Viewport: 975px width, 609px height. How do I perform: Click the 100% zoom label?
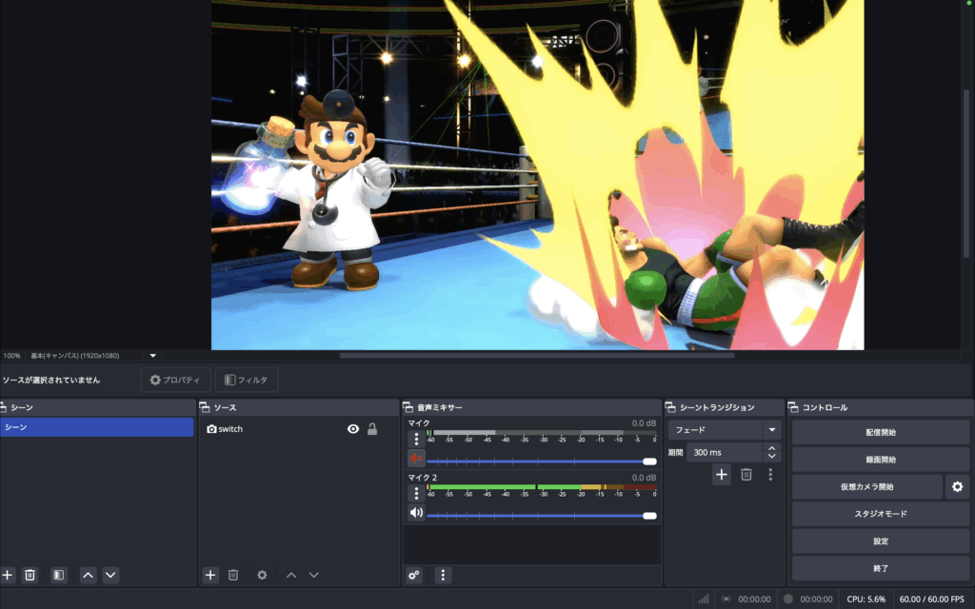pos(11,356)
